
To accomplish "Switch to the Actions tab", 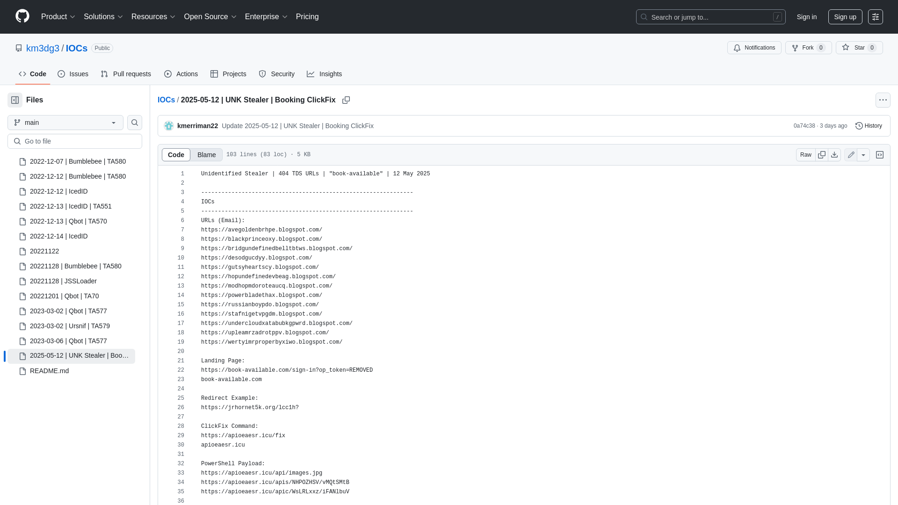I will coord(181,74).
